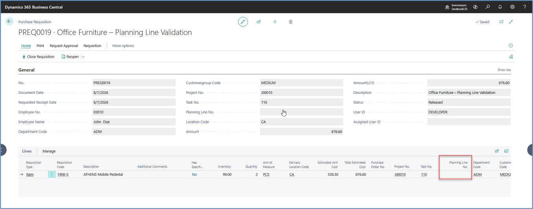Click the Reopen button
533x209 pixels.
pos(70,57)
